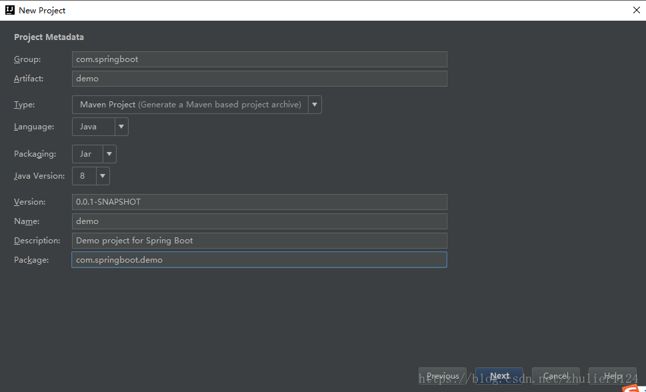Open the Packaging dropdown arrow
Viewport: 646px width, 392px height.
109,154
